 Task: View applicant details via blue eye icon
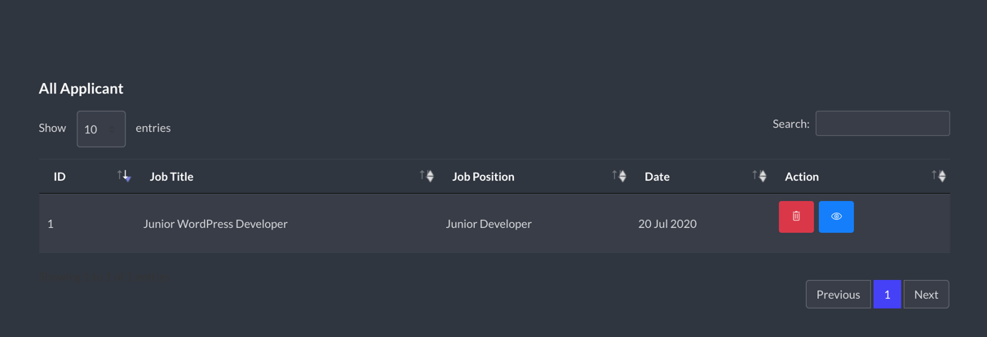836,217
